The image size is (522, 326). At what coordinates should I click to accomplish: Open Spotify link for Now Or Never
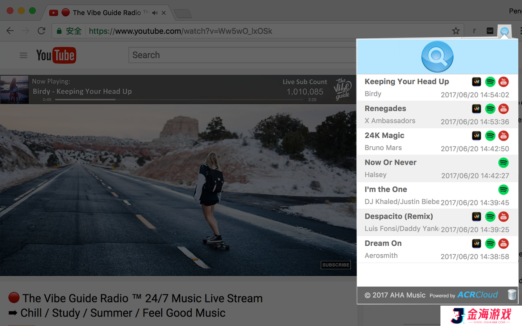pos(504,163)
